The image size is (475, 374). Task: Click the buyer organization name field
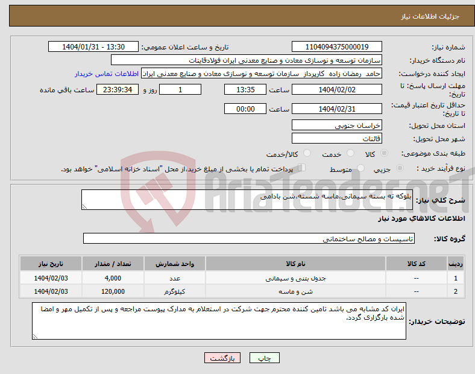tap(247, 60)
